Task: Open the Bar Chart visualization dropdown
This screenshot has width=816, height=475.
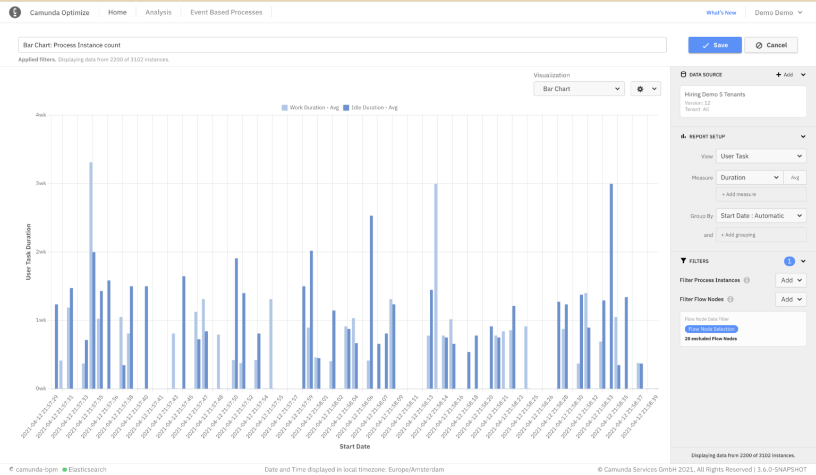Action: (579, 89)
